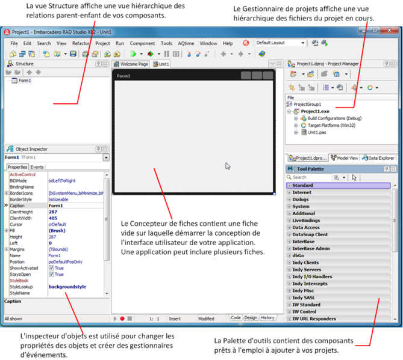Select Form1 in the Structure tree

25,81
